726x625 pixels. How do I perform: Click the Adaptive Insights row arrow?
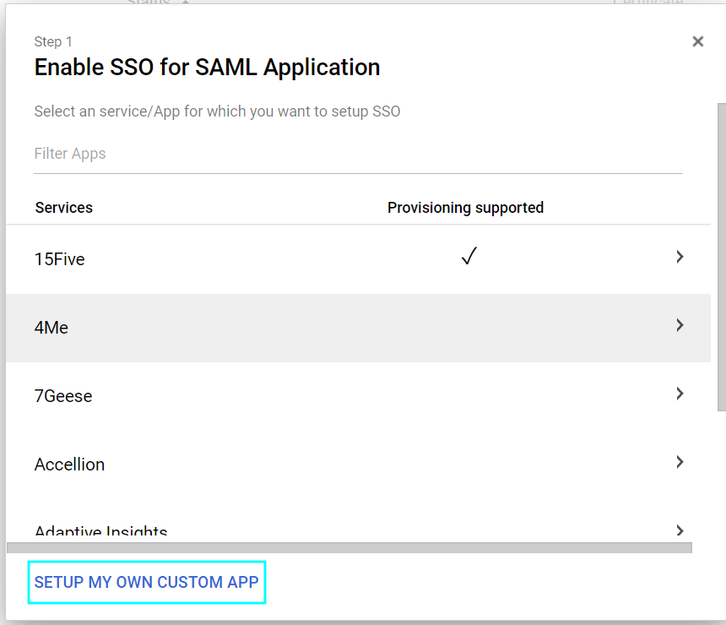click(x=680, y=530)
